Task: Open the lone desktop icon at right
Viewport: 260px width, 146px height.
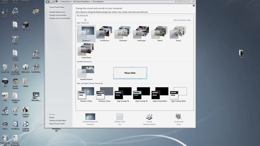Action: click(241, 54)
